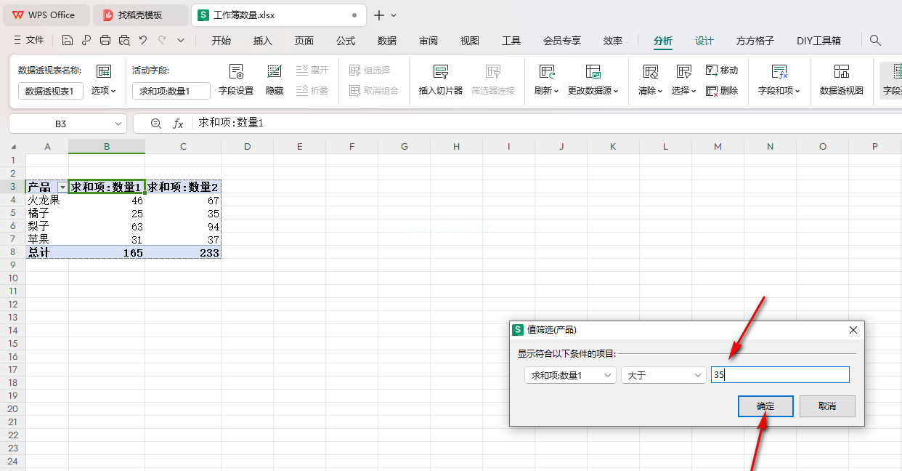Click 删除 delete pivot table
Screen dimensions: 902x471
722,91
